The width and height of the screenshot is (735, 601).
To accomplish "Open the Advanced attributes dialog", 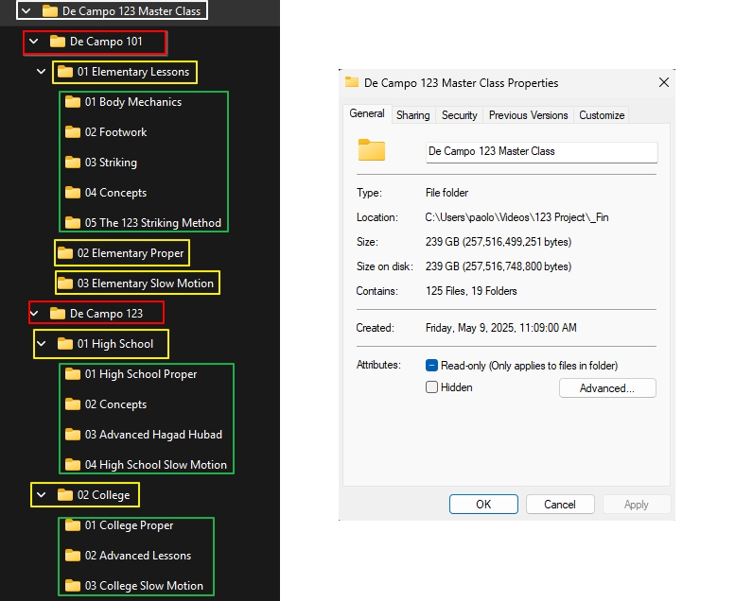I will pos(607,387).
